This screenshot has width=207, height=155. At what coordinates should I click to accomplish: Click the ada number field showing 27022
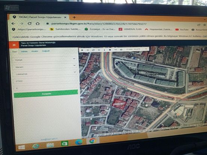click(x=46, y=81)
